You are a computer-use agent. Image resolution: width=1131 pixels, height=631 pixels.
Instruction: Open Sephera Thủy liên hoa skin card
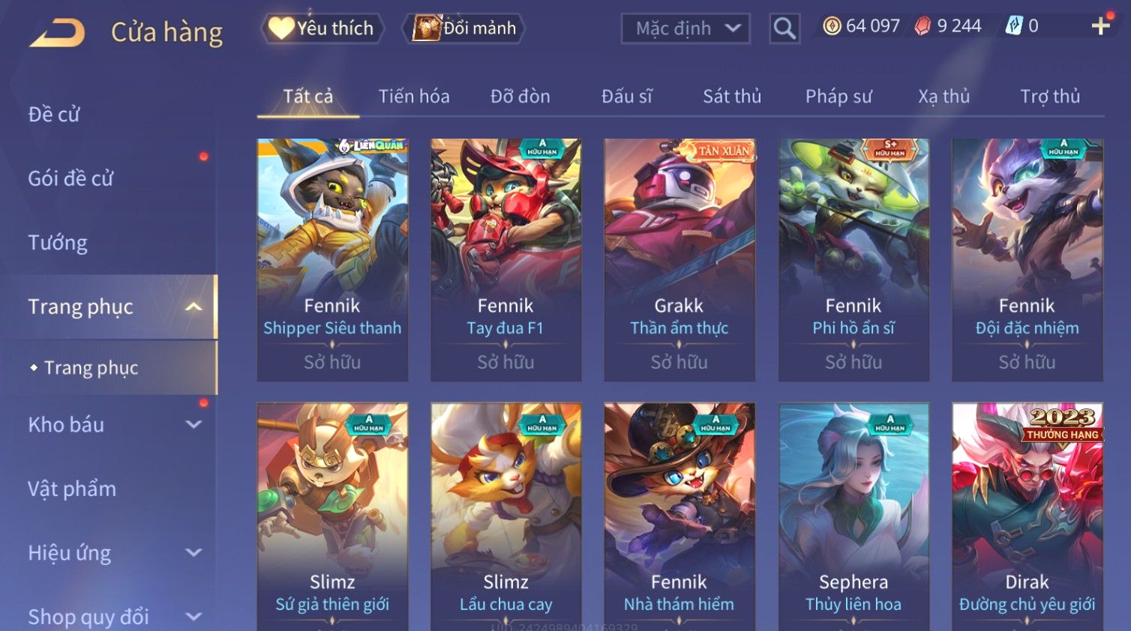pyautogui.click(x=853, y=517)
